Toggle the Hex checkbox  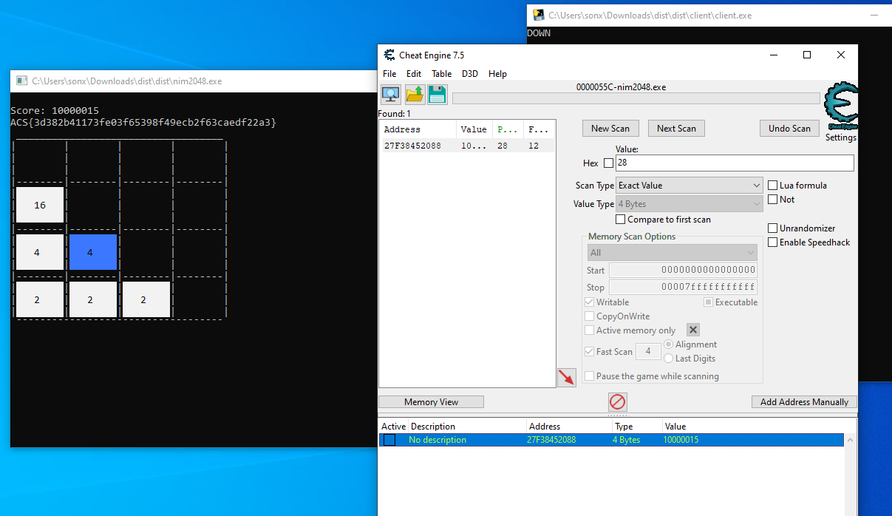click(609, 163)
